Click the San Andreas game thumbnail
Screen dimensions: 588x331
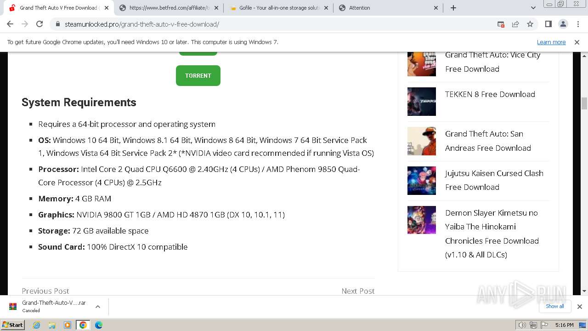click(422, 141)
